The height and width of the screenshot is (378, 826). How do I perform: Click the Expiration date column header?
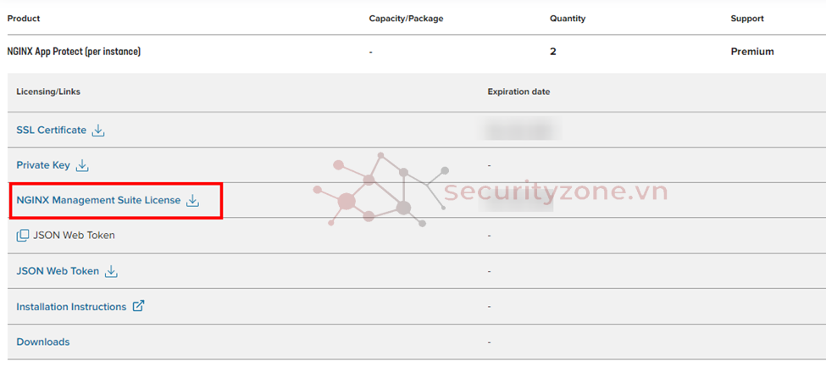pyautogui.click(x=518, y=92)
